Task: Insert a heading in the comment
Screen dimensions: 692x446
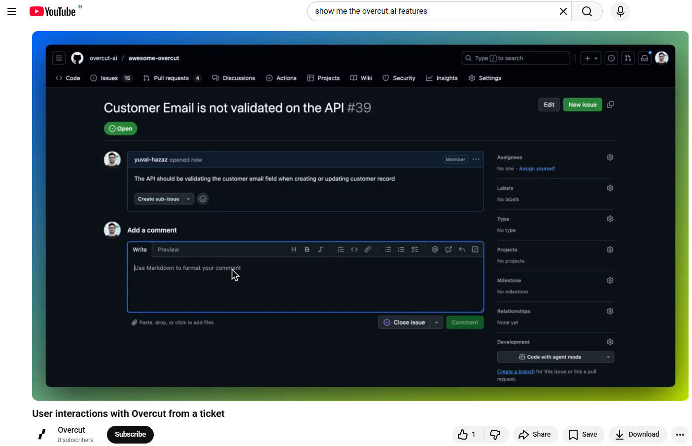Action: tap(294, 250)
